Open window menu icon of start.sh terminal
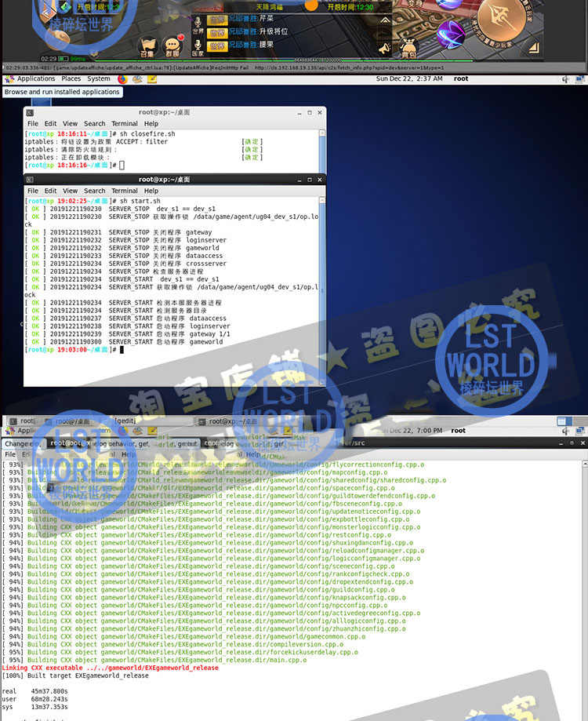Screen dimensions: 588x721 coord(30,180)
